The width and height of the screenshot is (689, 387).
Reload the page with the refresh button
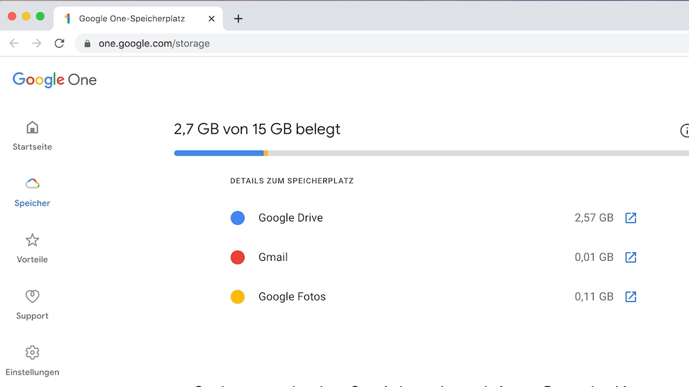[x=59, y=44]
